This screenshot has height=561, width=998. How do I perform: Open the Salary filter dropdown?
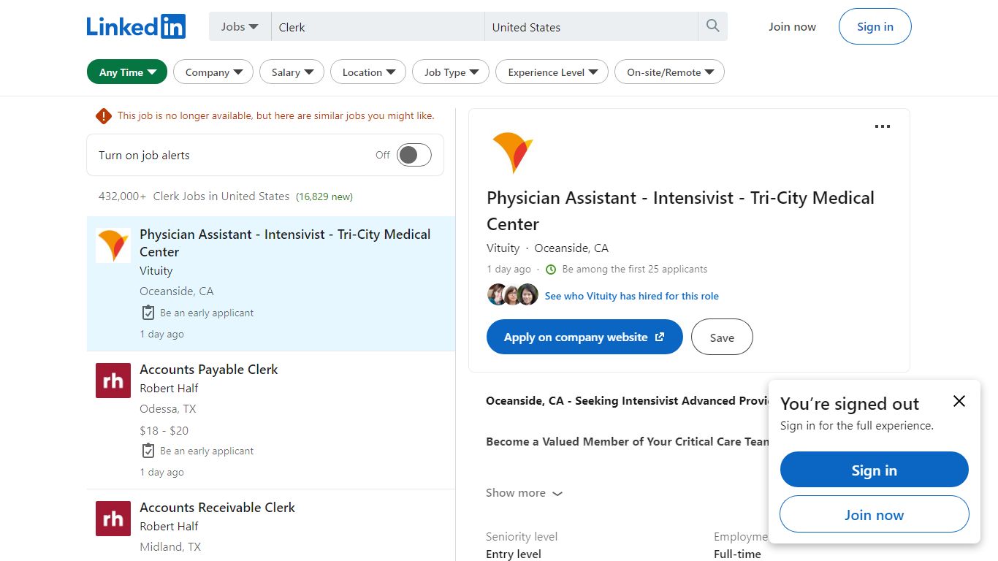coord(292,72)
